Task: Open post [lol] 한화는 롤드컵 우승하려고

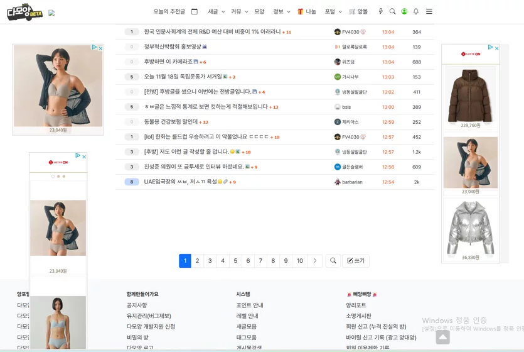Action: pyautogui.click(x=206, y=137)
